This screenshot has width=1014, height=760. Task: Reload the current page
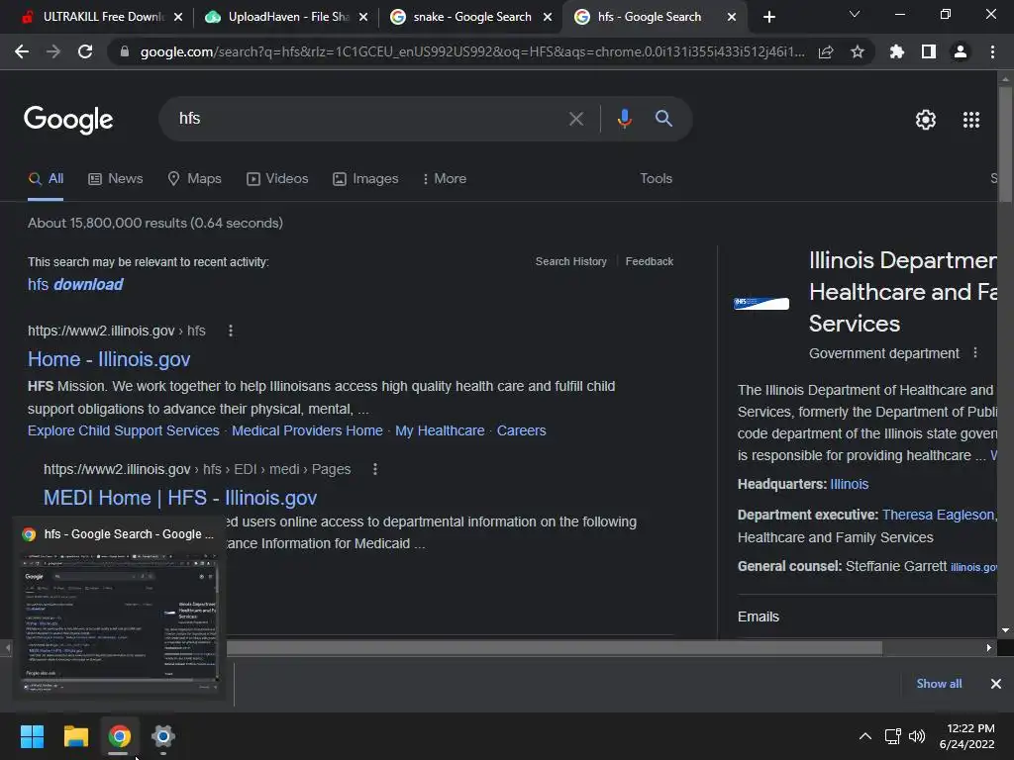click(85, 51)
